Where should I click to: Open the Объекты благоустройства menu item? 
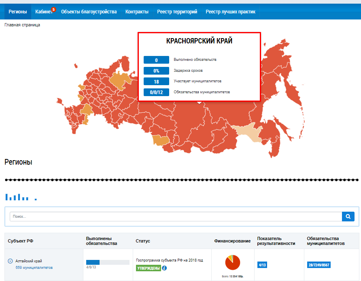coord(89,12)
